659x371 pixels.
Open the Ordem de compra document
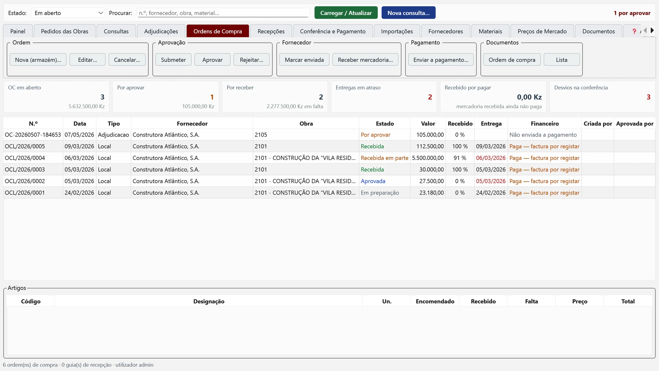(x=512, y=60)
